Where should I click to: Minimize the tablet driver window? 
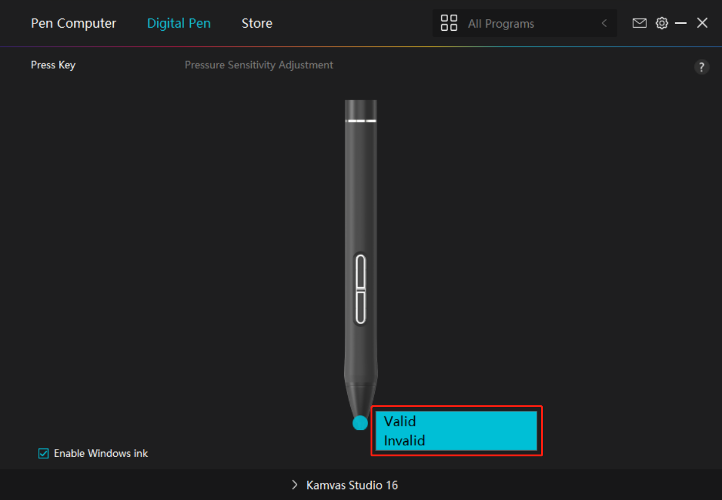point(681,23)
